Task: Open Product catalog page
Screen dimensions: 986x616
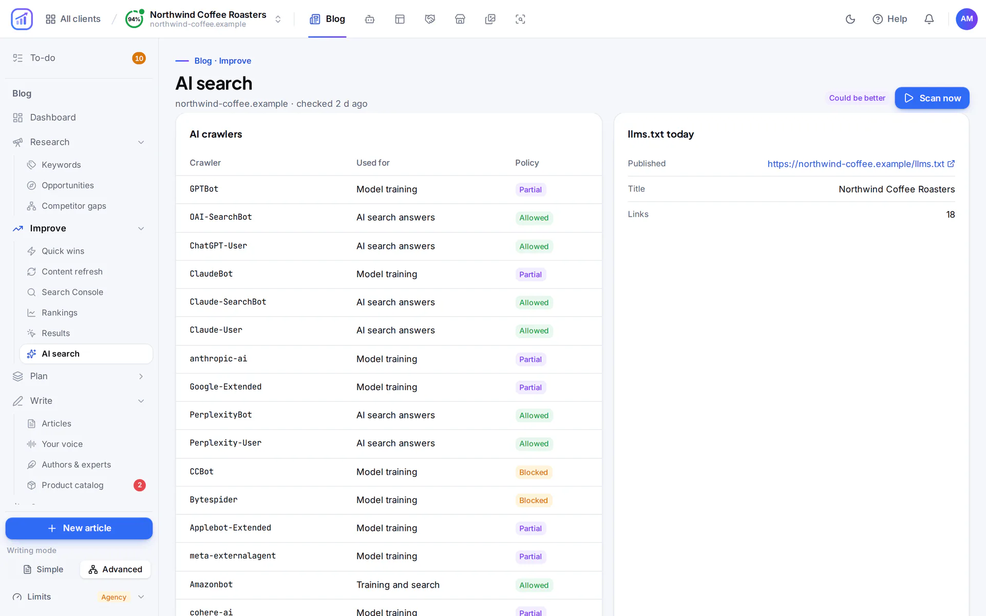Action: point(86,485)
